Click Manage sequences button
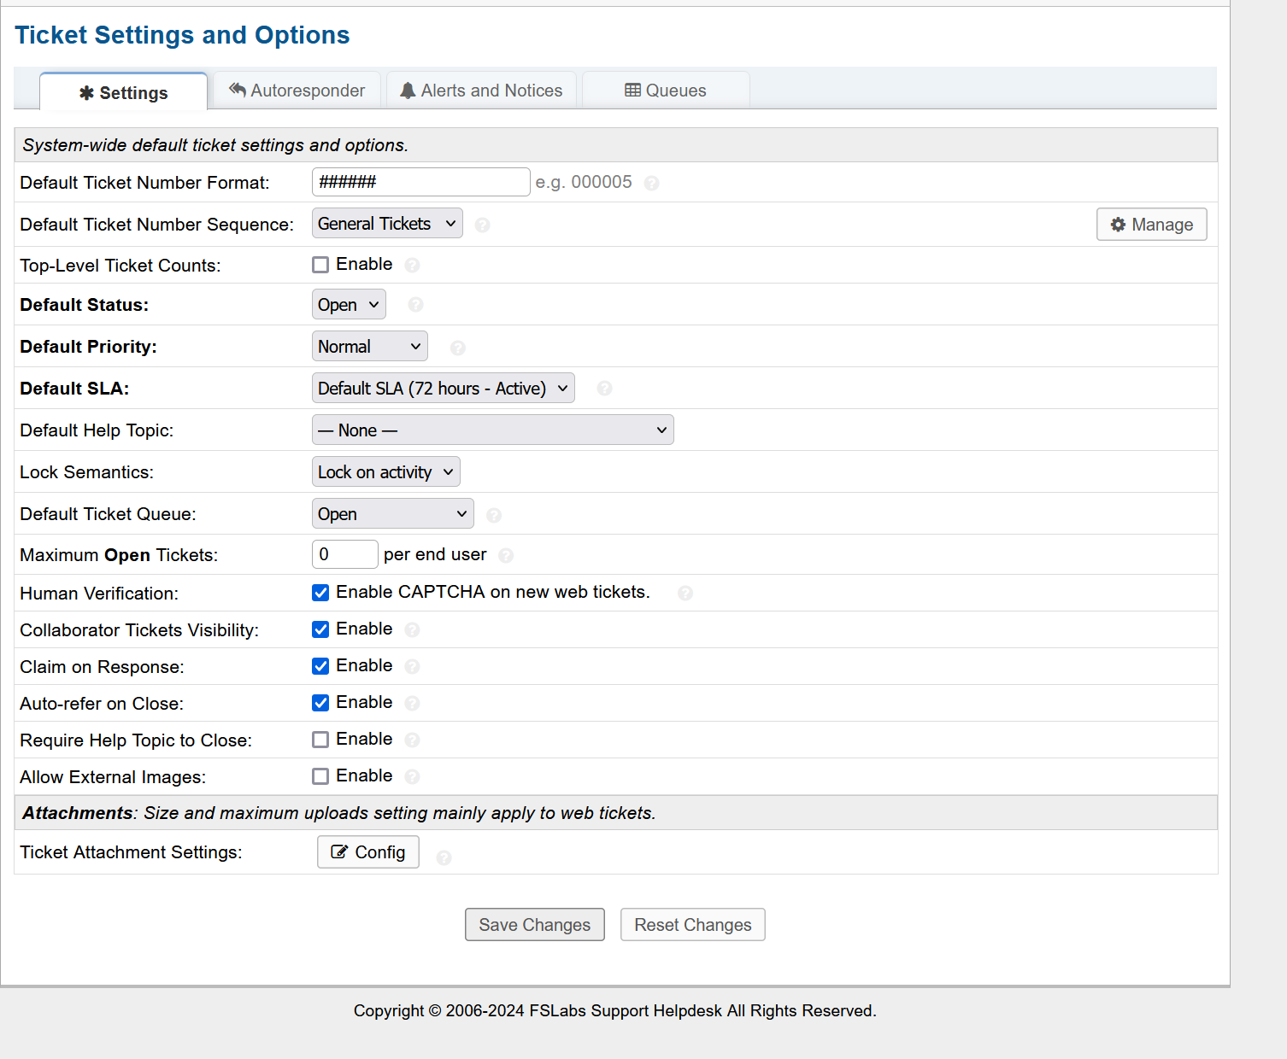The width and height of the screenshot is (1287, 1059). (x=1151, y=225)
